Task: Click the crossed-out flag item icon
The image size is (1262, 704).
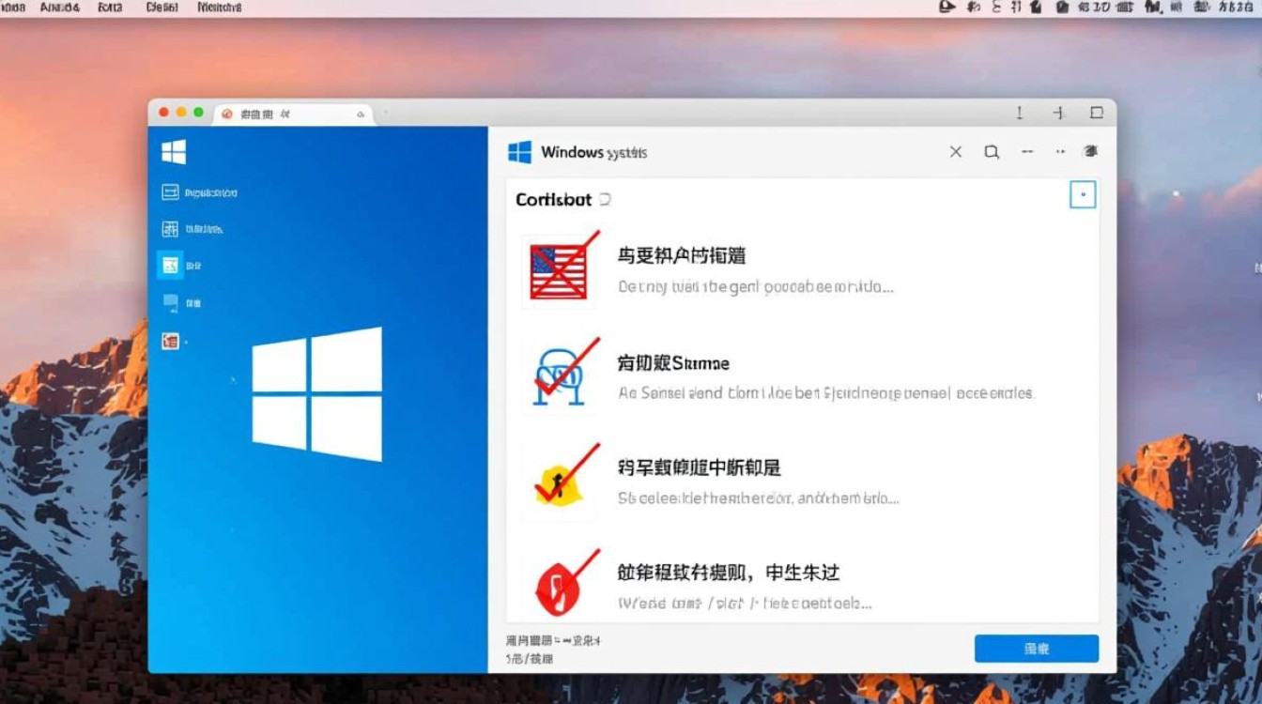Action: point(560,270)
